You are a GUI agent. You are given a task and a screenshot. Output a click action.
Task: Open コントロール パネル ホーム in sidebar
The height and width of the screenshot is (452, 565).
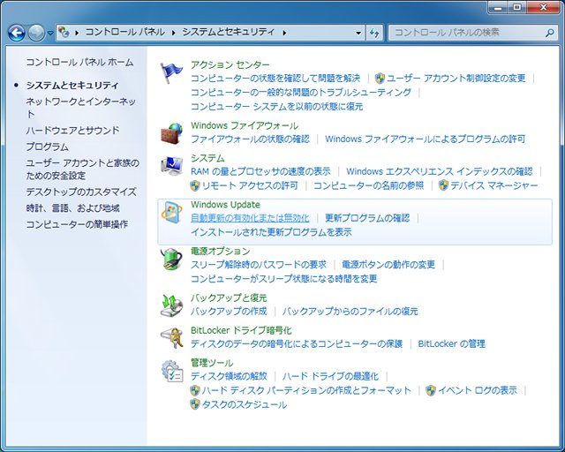79,63
